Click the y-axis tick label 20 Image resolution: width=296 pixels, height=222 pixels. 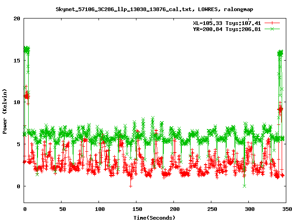tap(17, 18)
